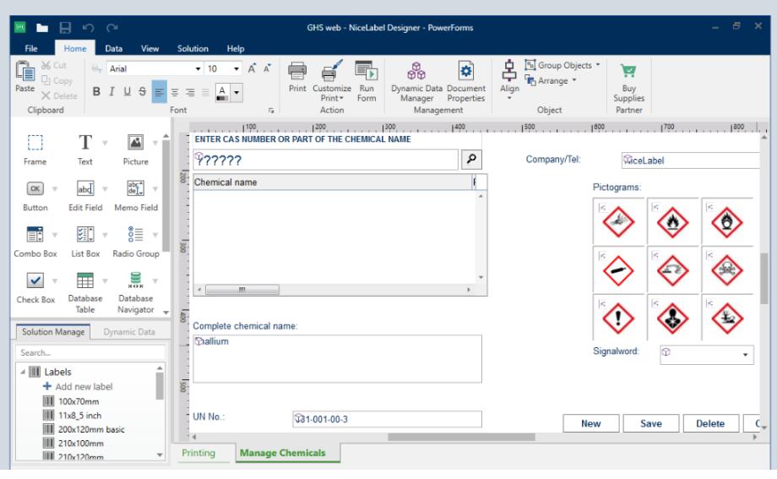
Task: Undo the last action
Action: click(88, 28)
